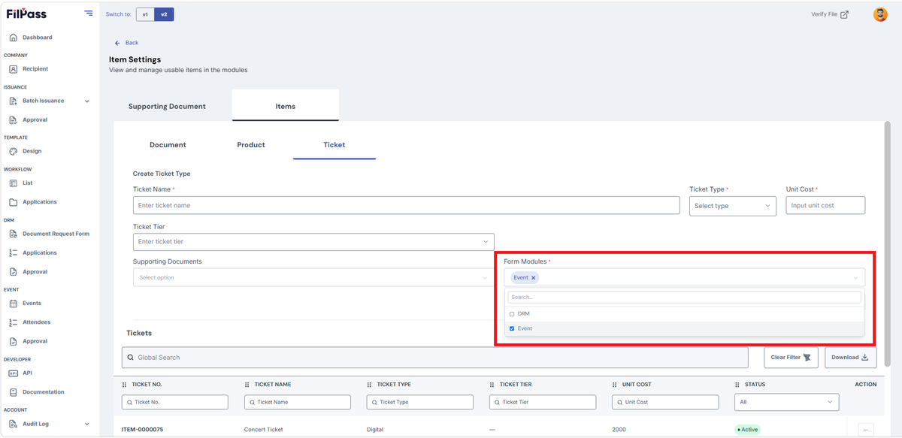Click the Clear Filter button
This screenshot has width=902, height=438.
792,358
